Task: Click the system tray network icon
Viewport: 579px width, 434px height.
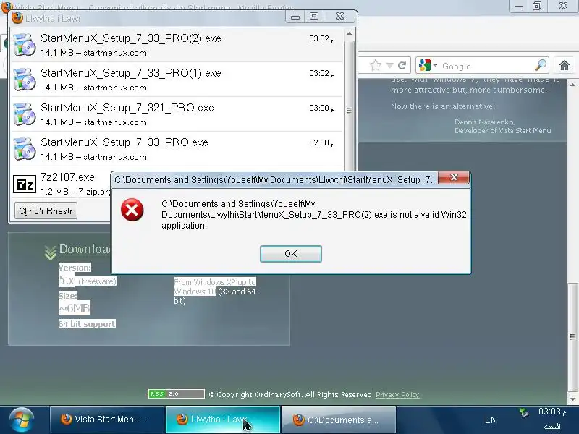Action: [x=524, y=412]
